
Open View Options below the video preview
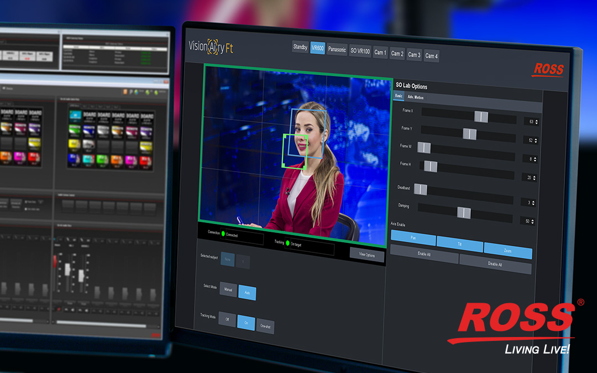click(x=367, y=255)
